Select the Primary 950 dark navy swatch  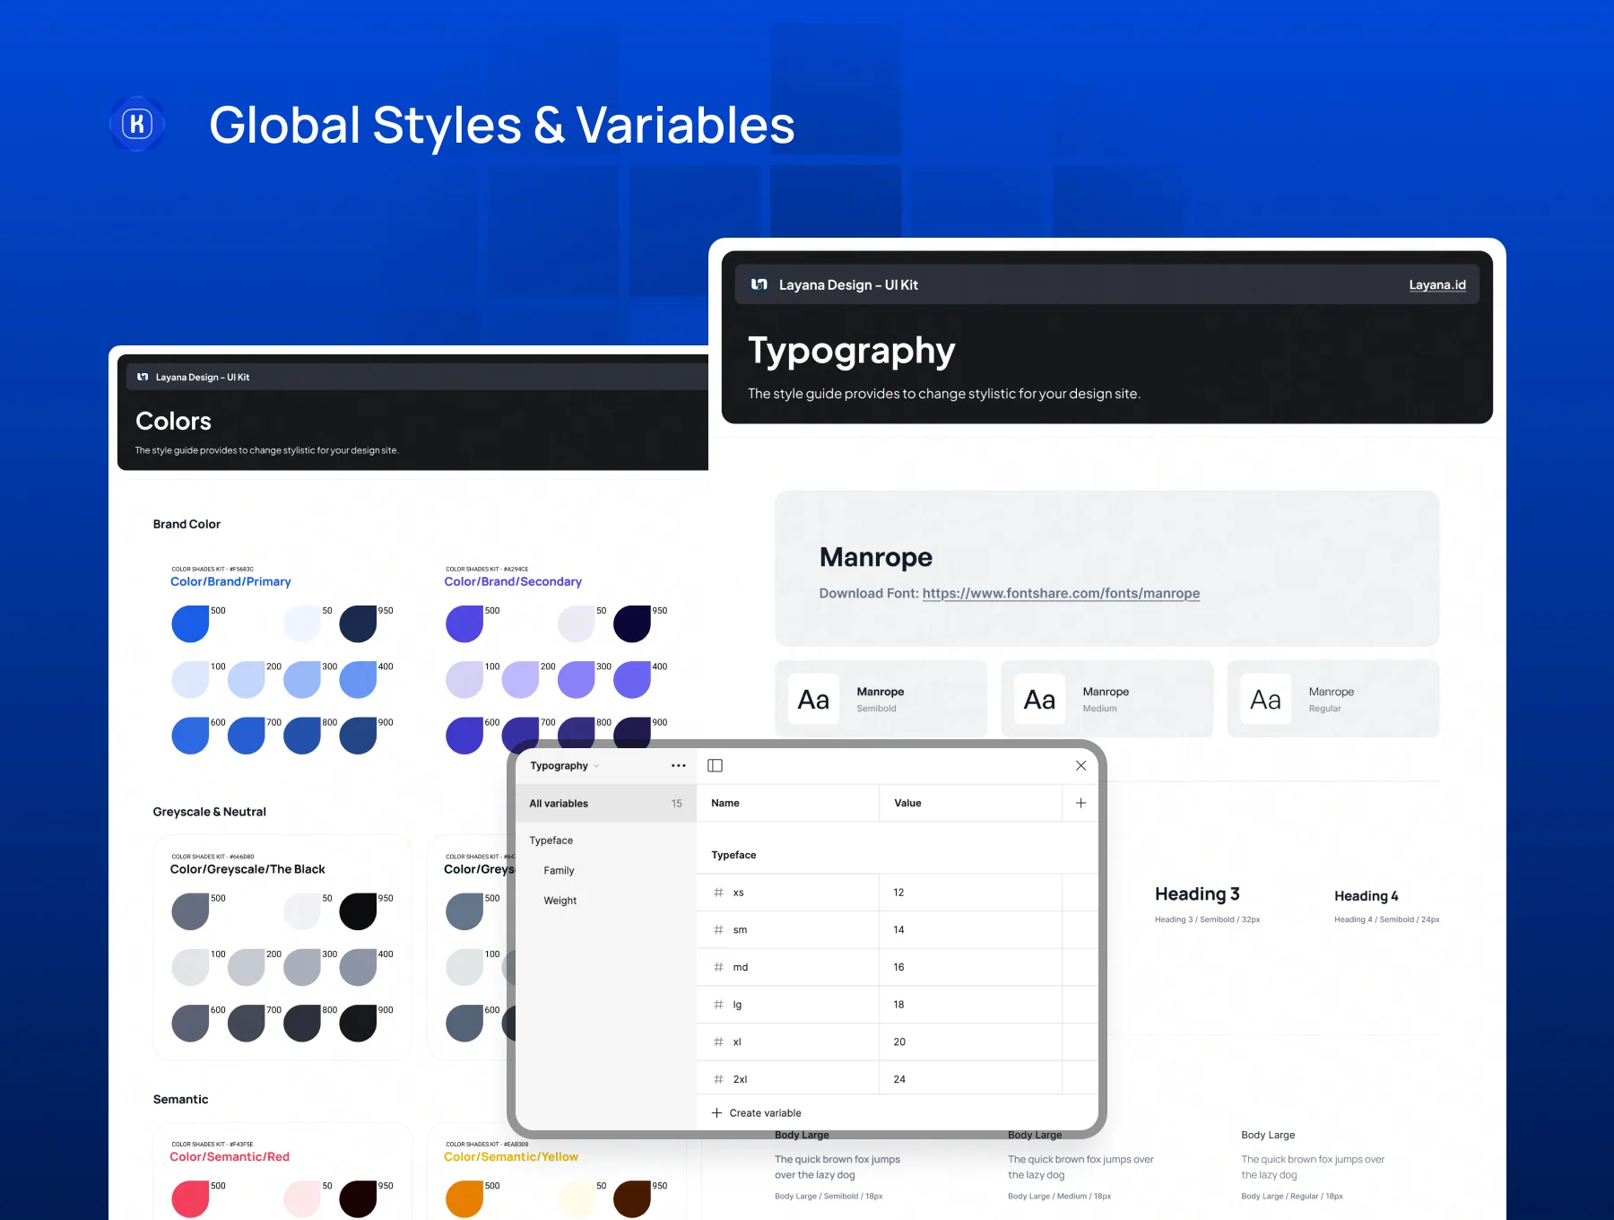point(358,623)
